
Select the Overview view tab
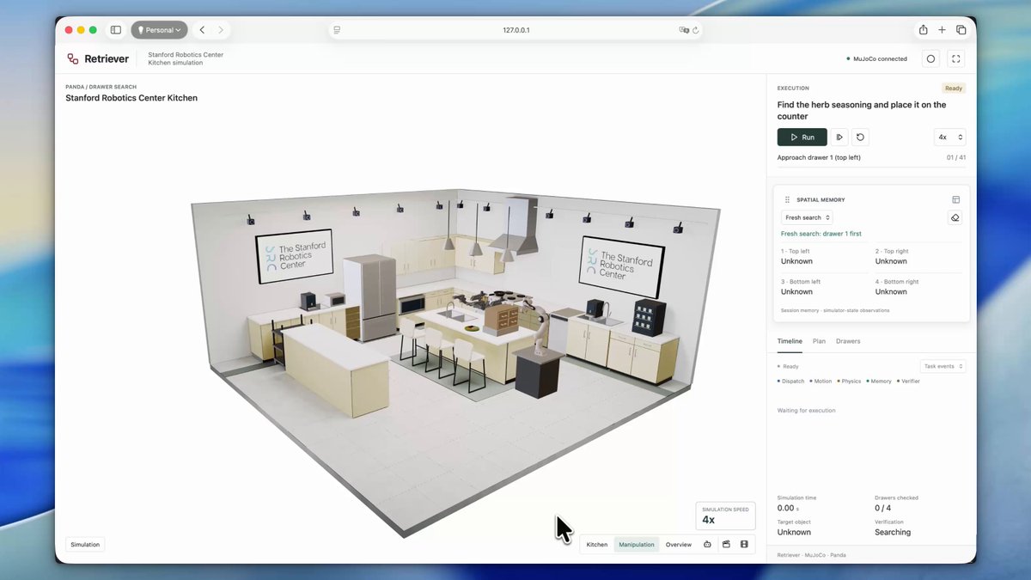pyautogui.click(x=679, y=545)
